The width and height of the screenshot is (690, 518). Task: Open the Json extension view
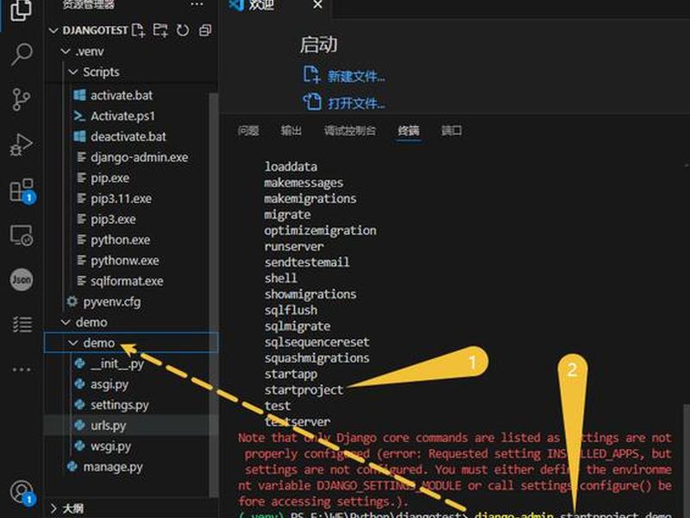click(x=22, y=280)
